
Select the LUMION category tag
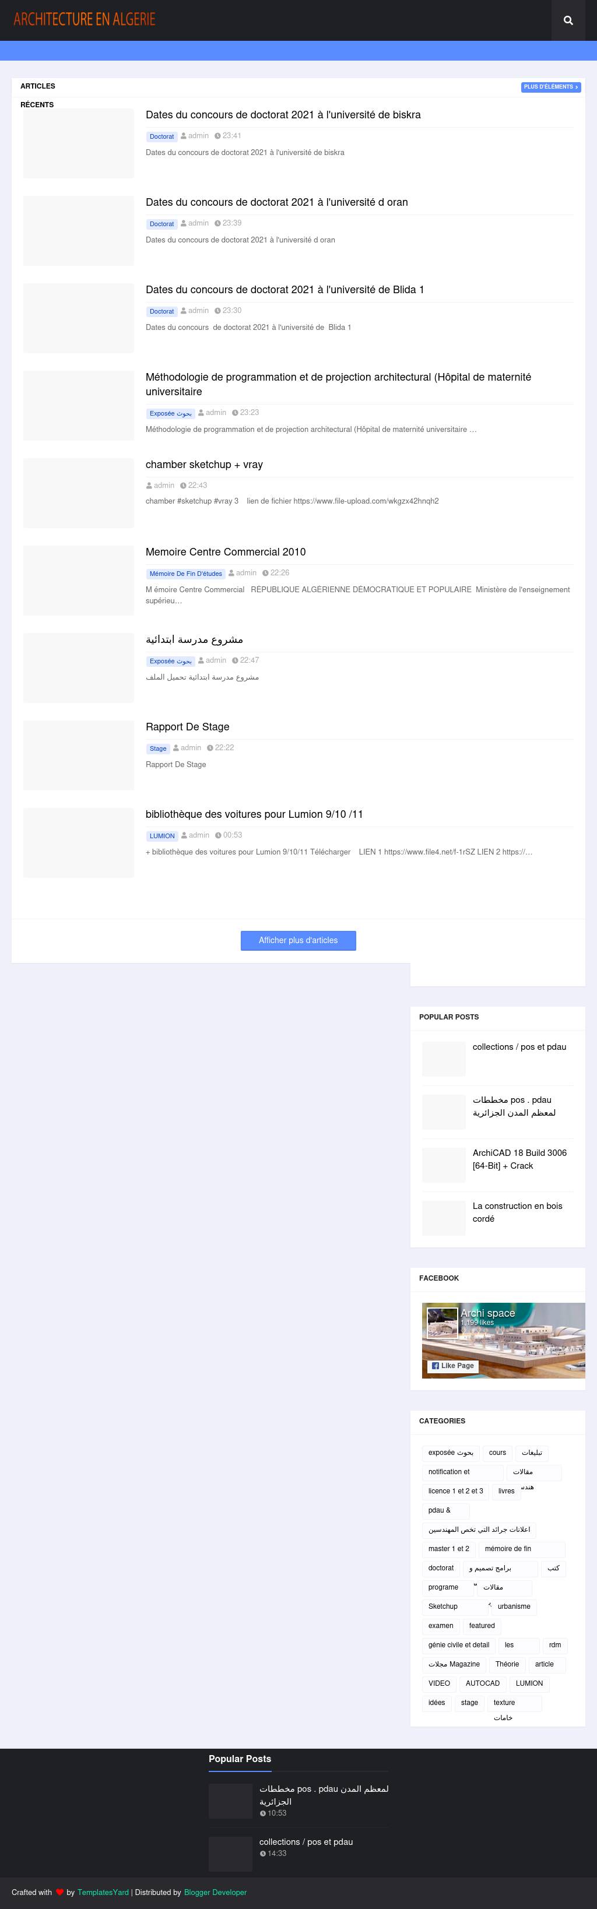pos(529,1683)
